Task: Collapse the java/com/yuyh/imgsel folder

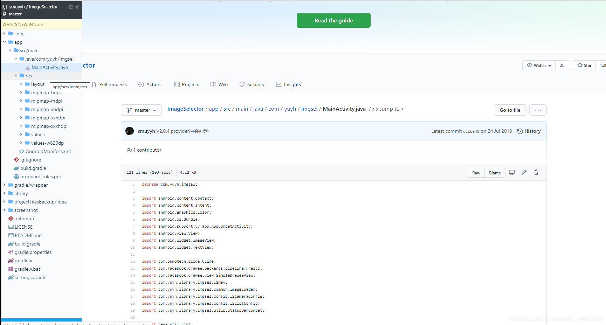Action: tap(15, 59)
